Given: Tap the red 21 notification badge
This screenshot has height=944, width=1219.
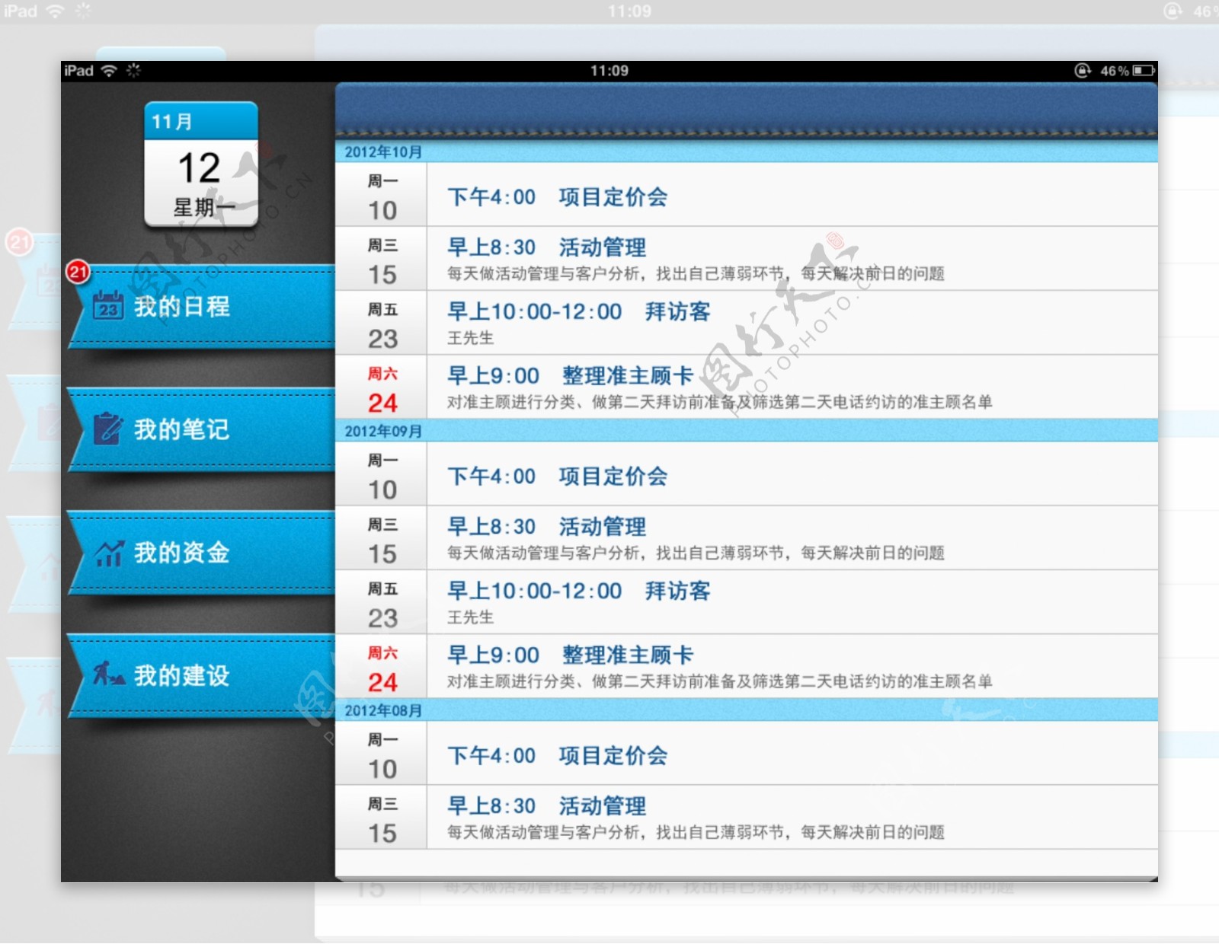Looking at the screenshot, I should (78, 272).
